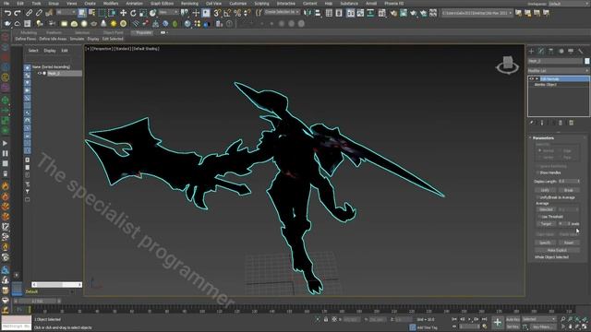Switch to the Populate ribbon tab
Image resolution: width=591 pixels, height=332 pixels.
pyautogui.click(x=143, y=33)
